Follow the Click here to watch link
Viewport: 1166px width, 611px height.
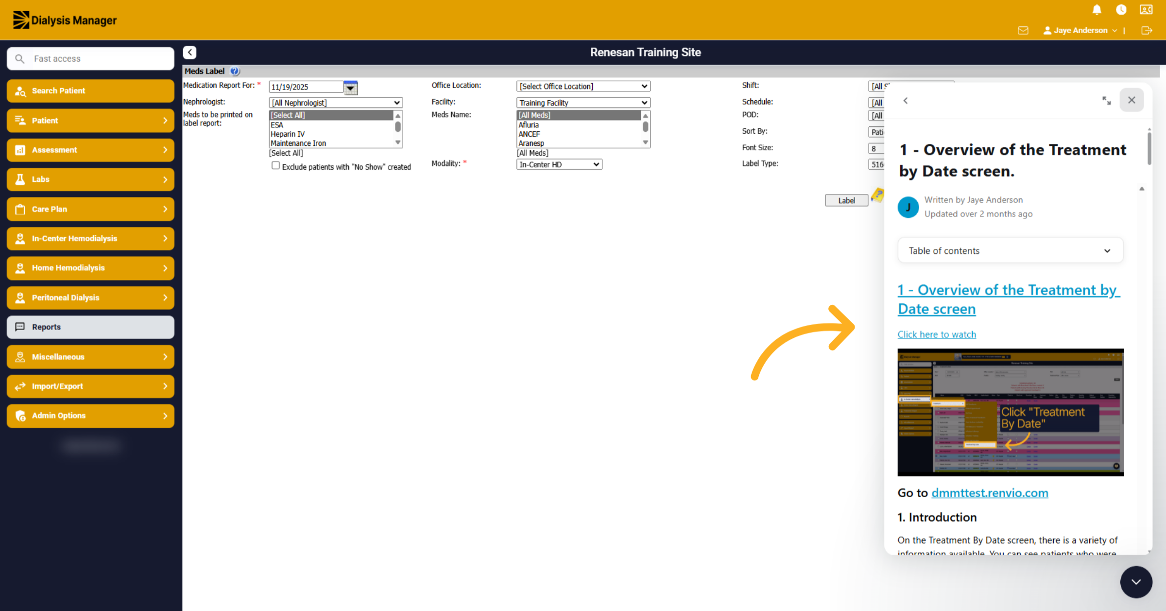tap(936, 334)
